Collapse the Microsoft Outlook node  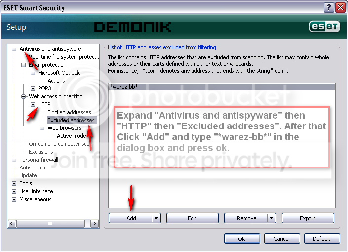33,73
